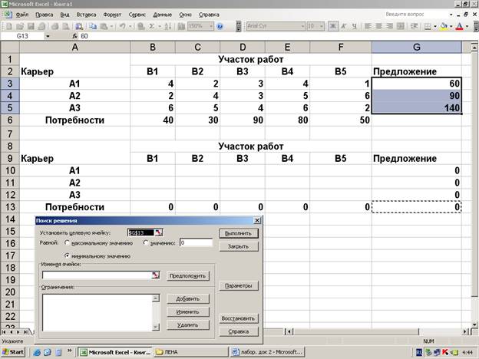Click range picker icon in target cell field
The height and width of the screenshot is (359, 479).
158,232
